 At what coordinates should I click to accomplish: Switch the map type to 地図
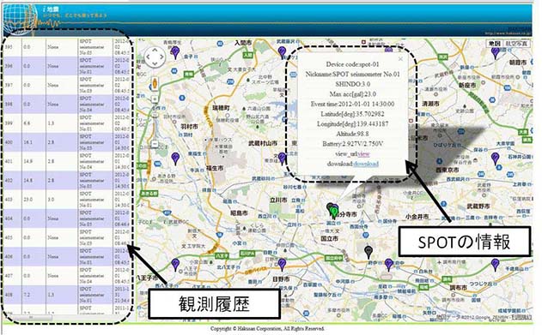click(x=495, y=44)
